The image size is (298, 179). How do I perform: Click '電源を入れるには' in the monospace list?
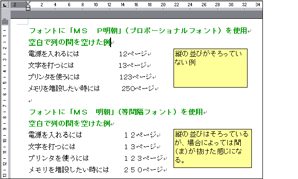(55, 135)
